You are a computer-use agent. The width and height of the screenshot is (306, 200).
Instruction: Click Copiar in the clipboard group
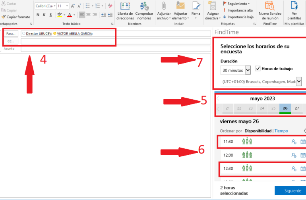(9, 10)
